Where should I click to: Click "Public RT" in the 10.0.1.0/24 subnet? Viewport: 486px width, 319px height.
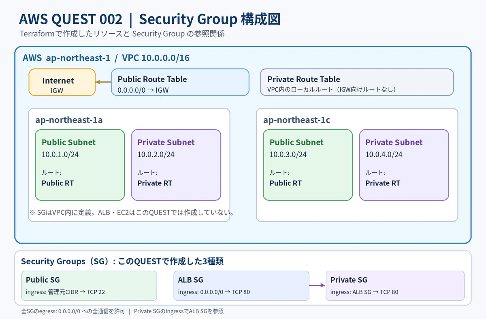[58, 183]
